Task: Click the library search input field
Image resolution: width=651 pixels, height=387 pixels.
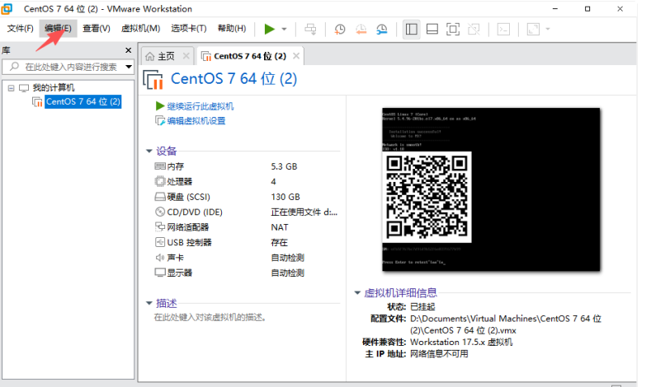Action: (64, 67)
